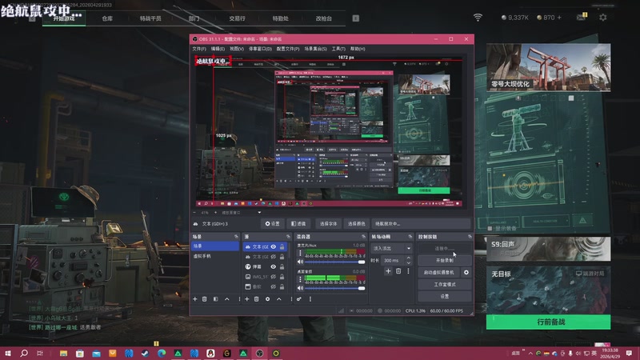Screen dimensions: 640x360
Task: Remove selected source with trash icon
Action: click(257, 299)
